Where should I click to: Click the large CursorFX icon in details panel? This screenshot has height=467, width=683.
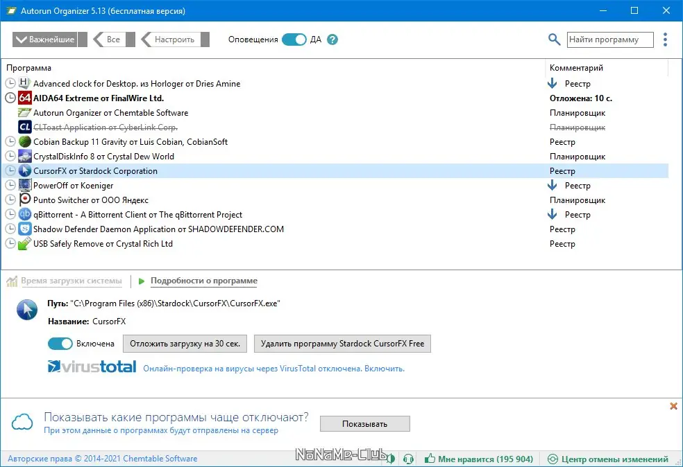(27, 310)
